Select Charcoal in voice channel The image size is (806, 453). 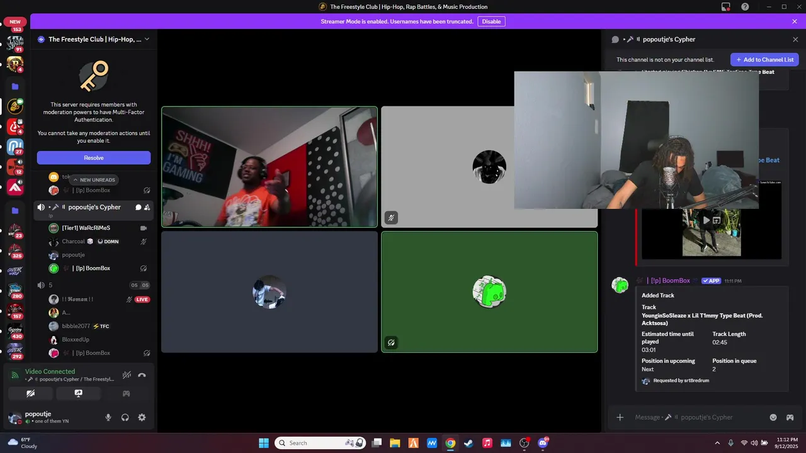[99, 242]
